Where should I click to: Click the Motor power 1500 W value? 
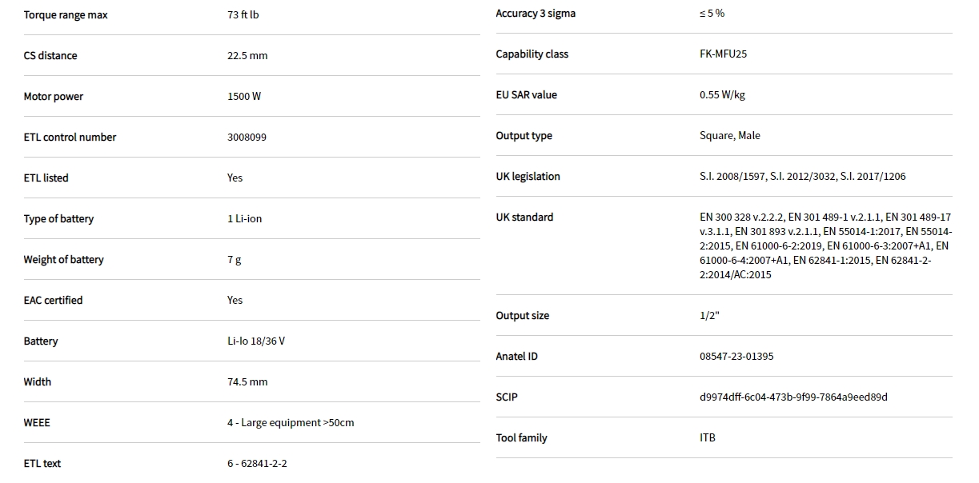click(x=244, y=97)
